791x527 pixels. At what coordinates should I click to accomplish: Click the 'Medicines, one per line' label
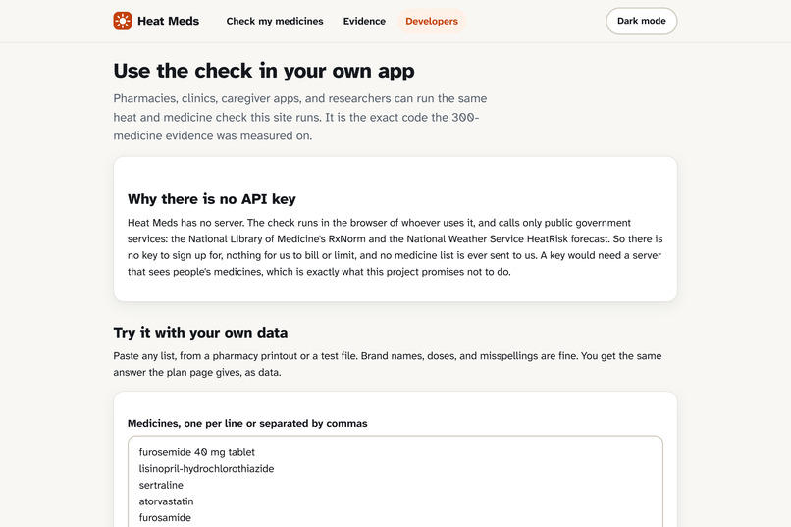(x=247, y=424)
